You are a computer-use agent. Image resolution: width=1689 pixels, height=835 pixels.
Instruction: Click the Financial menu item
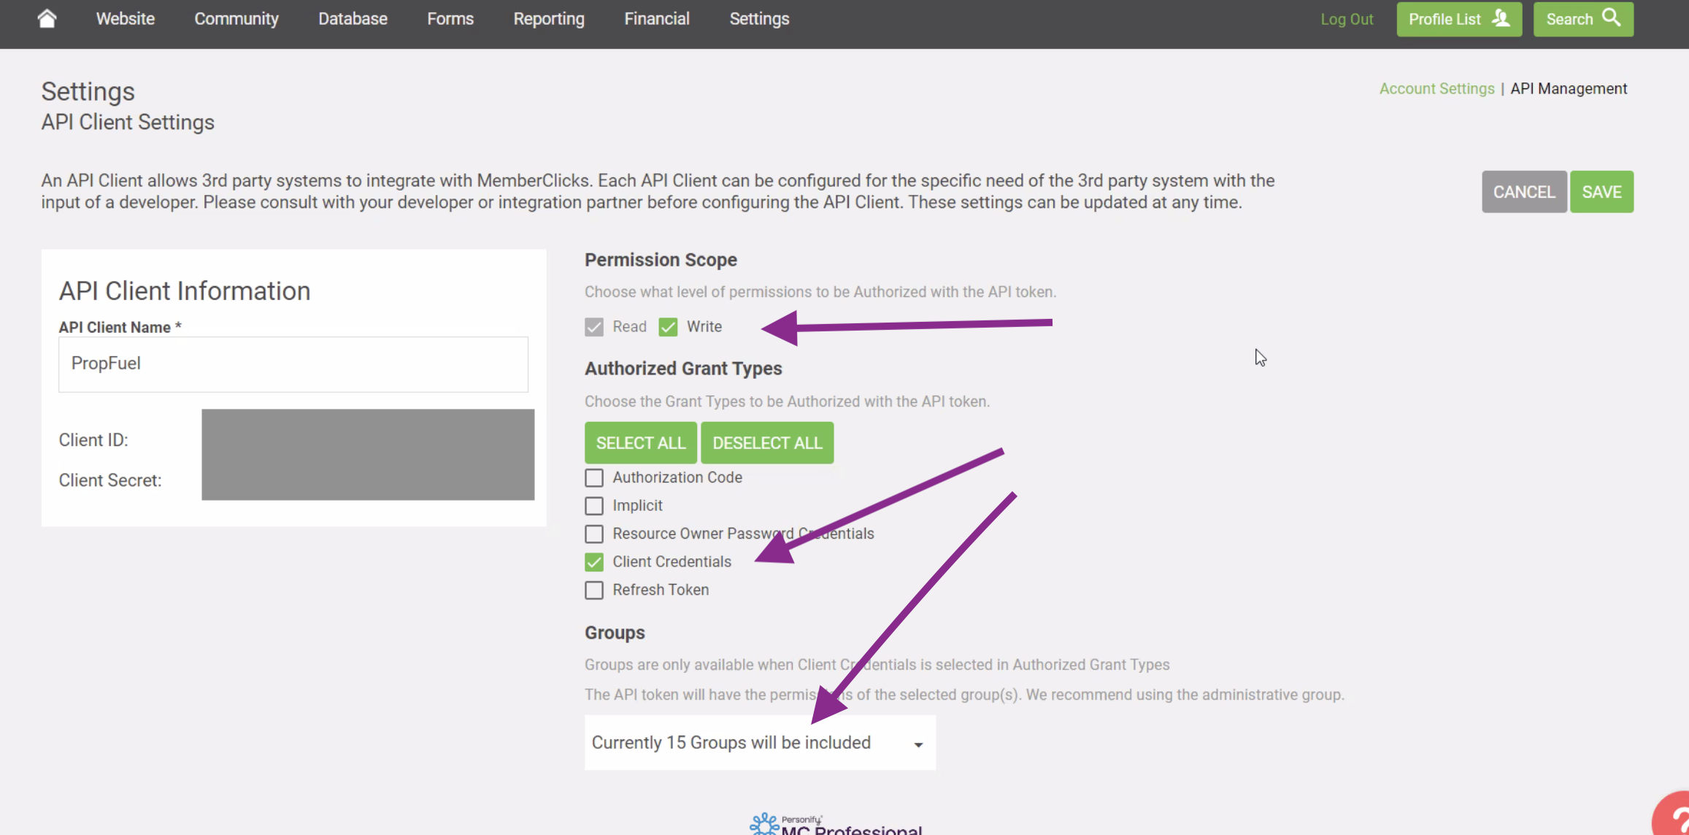pyautogui.click(x=656, y=18)
